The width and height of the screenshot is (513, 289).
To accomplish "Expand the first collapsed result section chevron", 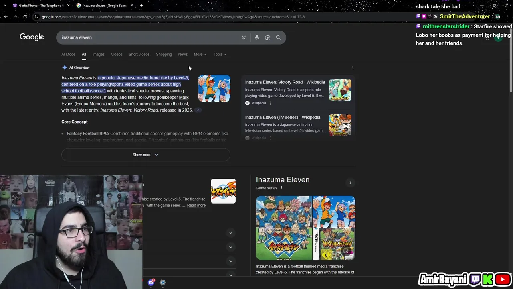I will pos(230,233).
